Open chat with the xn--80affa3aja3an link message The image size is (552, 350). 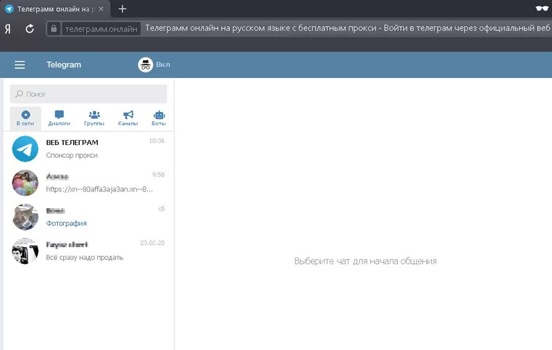coord(89,183)
